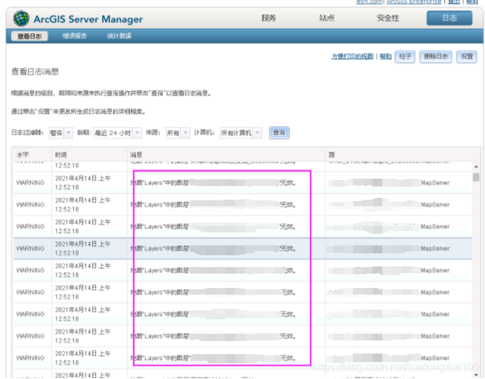Switch to the 查看日志 subtab
Screen dimensions: 485x379
[x=29, y=36]
